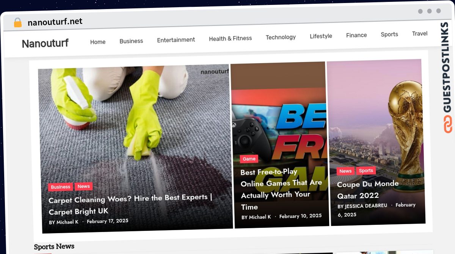Viewport: 455px width, 254px height.
Task: Click the News tag on carpet article
Action: [x=84, y=186]
